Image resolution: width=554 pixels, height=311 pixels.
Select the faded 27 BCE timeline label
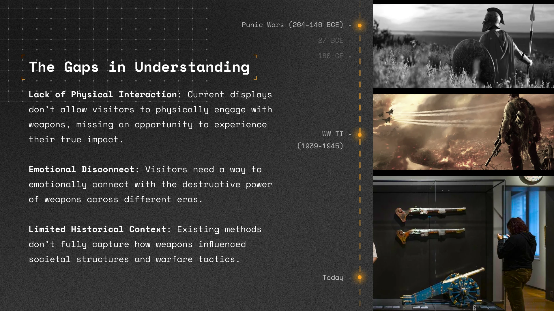(x=330, y=40)
